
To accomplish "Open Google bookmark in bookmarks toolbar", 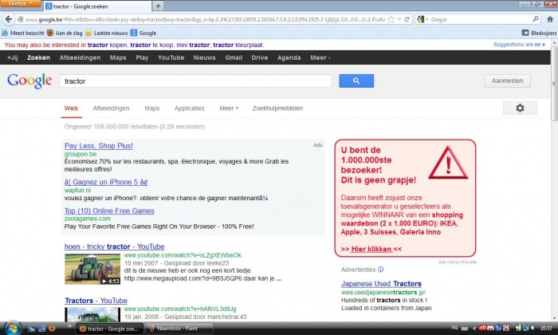I will click(143, 33).
